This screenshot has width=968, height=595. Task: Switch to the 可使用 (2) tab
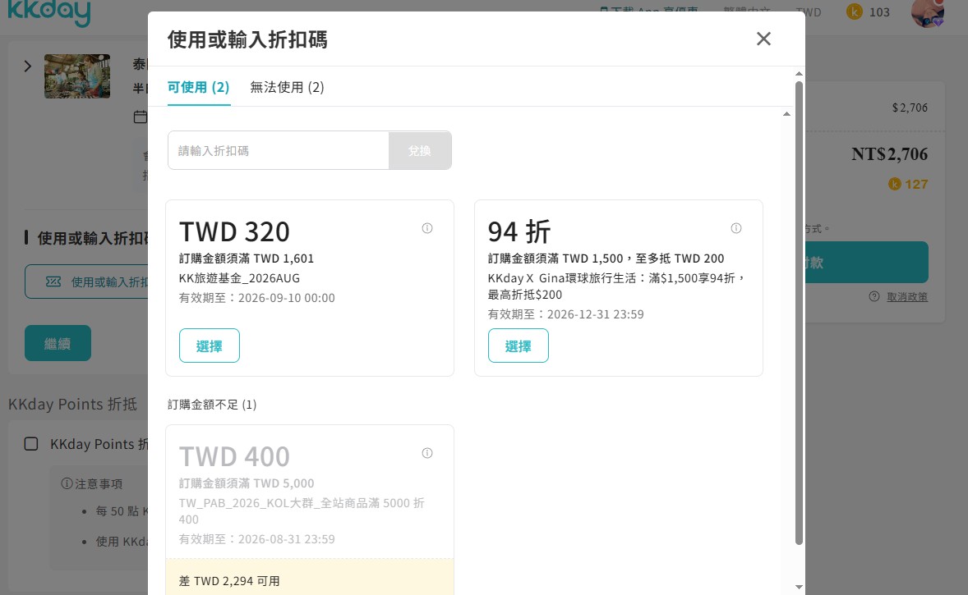198,88
